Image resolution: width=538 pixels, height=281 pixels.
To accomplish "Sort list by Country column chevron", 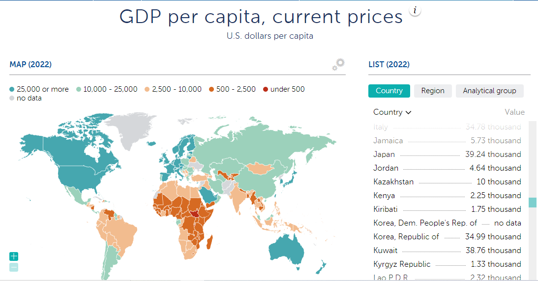I will [408, 112].
